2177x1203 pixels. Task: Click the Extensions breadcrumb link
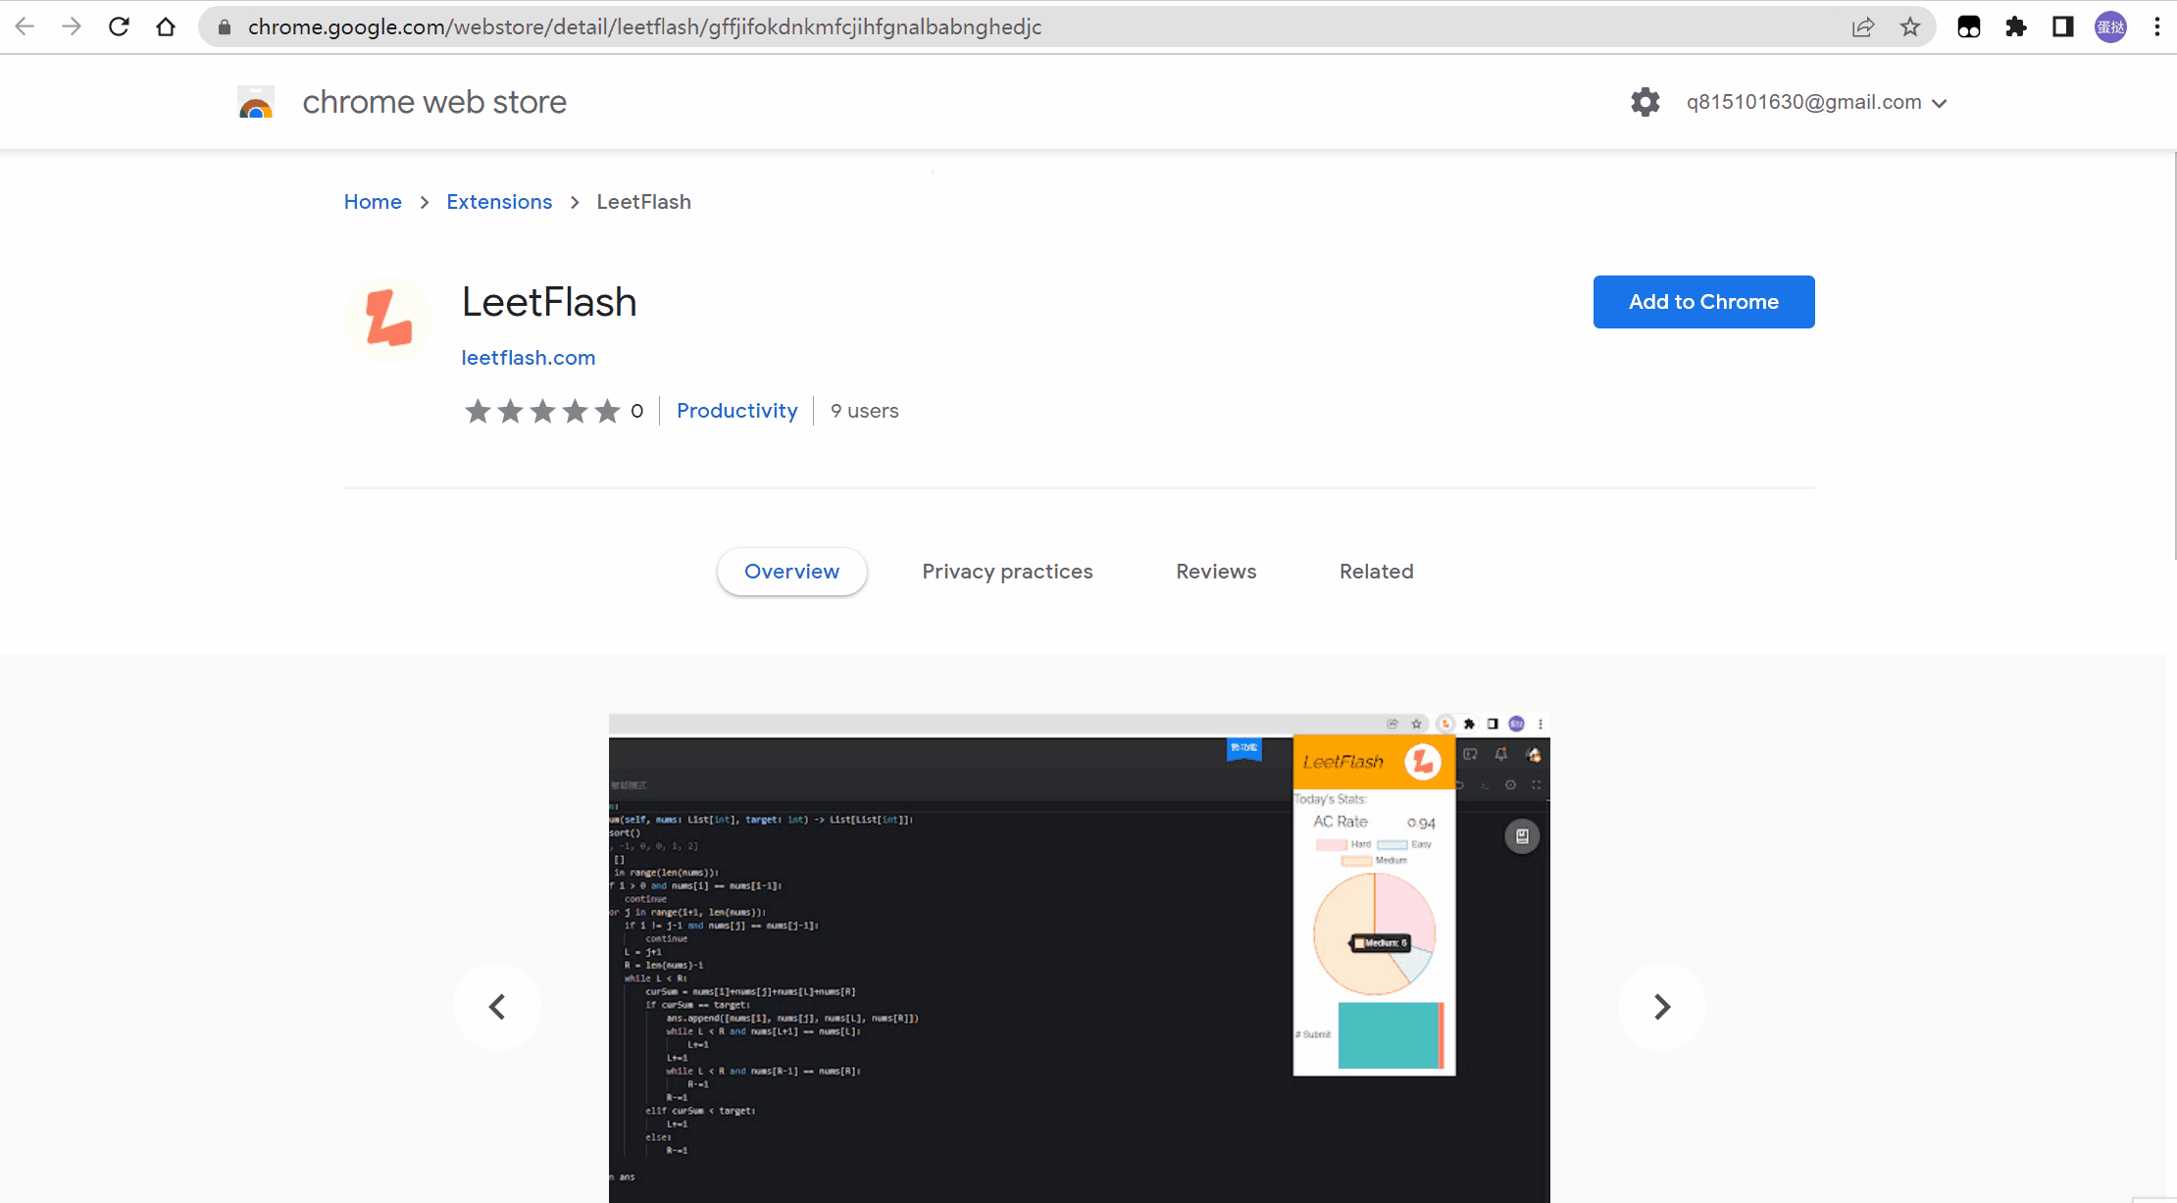(499, 202)
